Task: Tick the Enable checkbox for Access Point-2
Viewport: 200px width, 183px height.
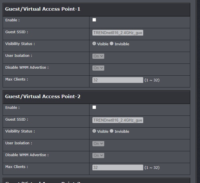Action: [94, 107]
